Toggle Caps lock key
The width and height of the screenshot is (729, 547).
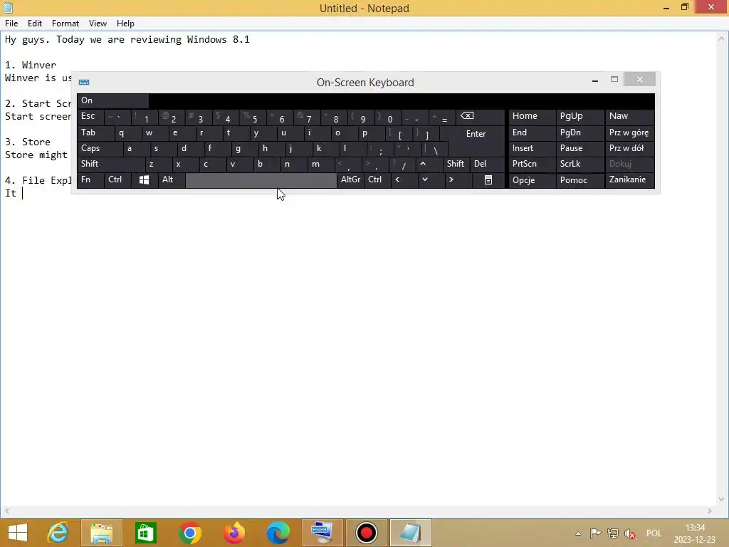[100, 149]
